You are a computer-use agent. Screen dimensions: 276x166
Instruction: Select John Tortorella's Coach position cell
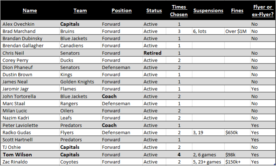(109, 96)
